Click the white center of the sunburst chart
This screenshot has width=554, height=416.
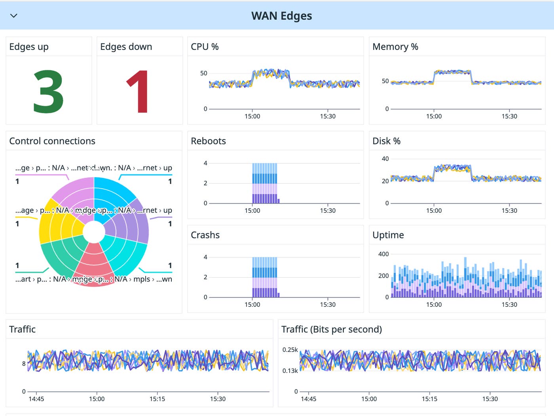pos(94,232)
